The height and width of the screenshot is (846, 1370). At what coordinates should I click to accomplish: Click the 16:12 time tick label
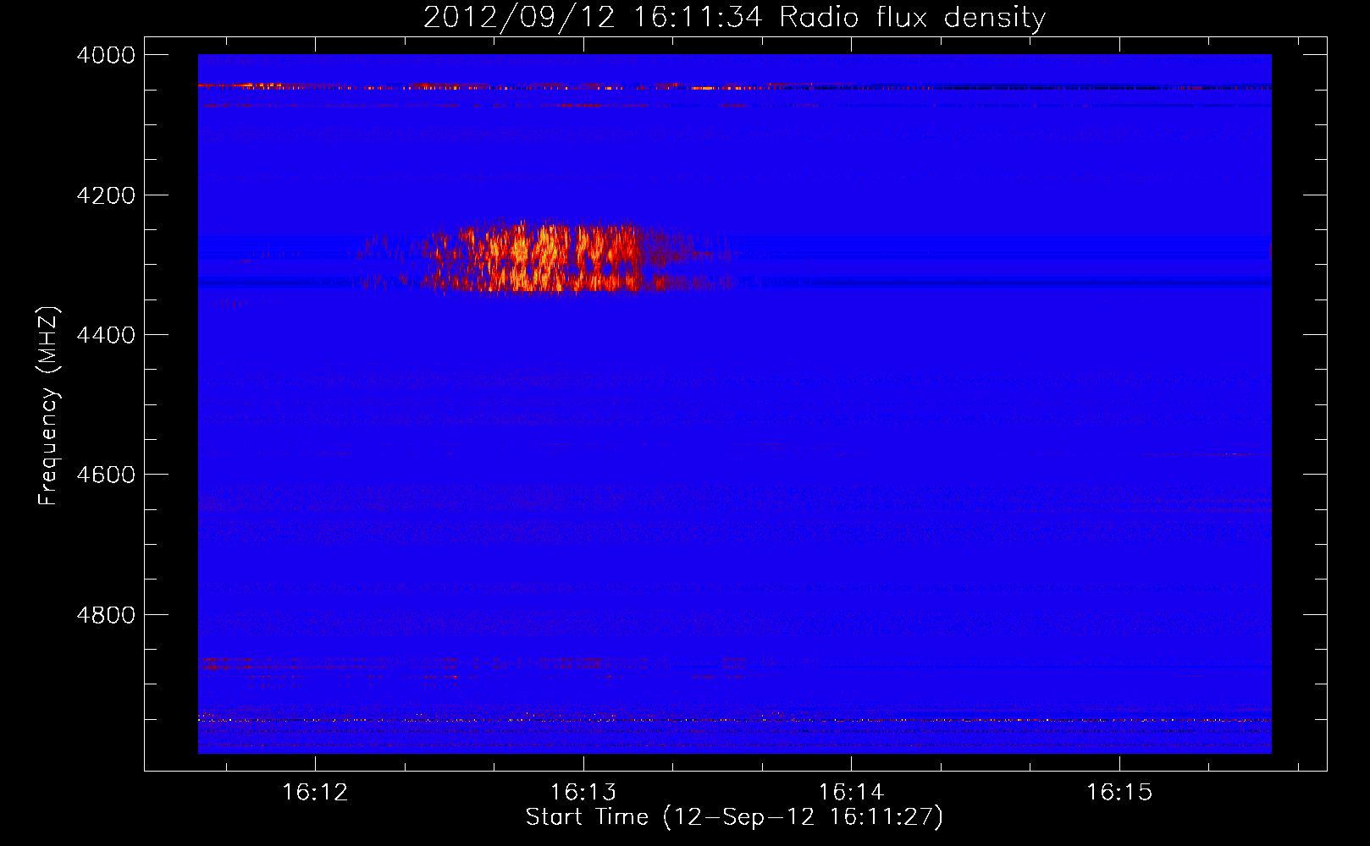click(315, 793)
